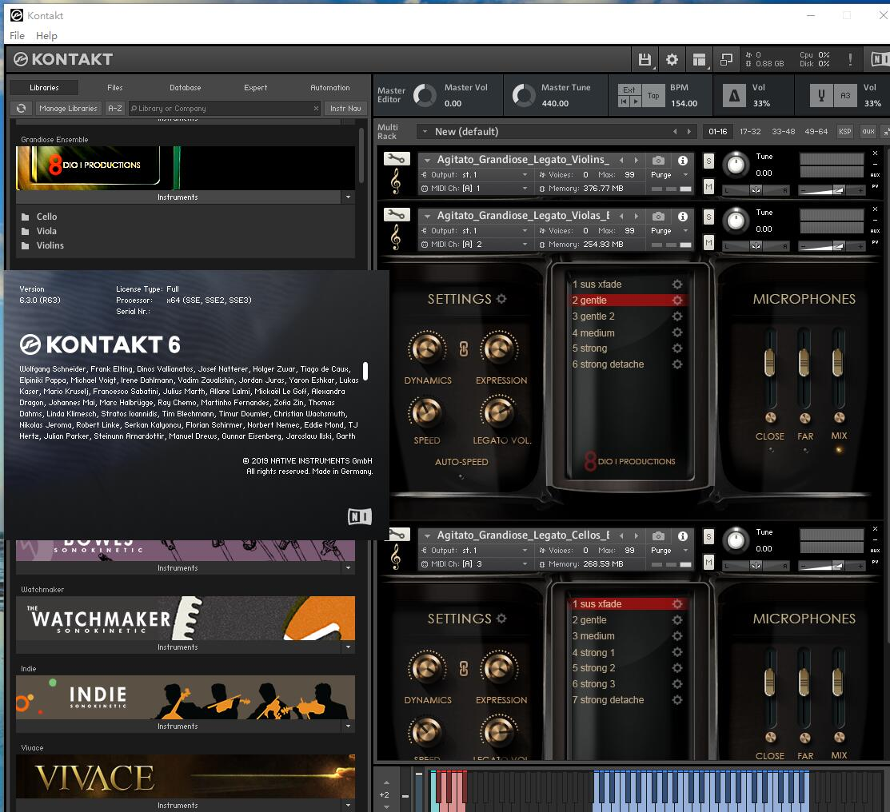Solo the Violins instrument with its S button
The height and width of the screenshot is (812, 890).
point(708,161)
